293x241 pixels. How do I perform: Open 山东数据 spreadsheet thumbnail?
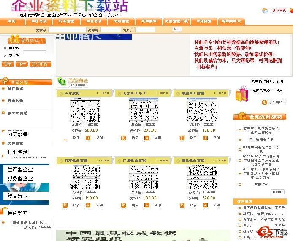click(85, 110)
